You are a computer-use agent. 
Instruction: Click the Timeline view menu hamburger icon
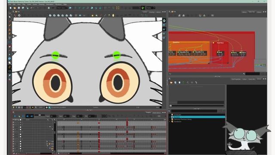(x=13, y=112)
